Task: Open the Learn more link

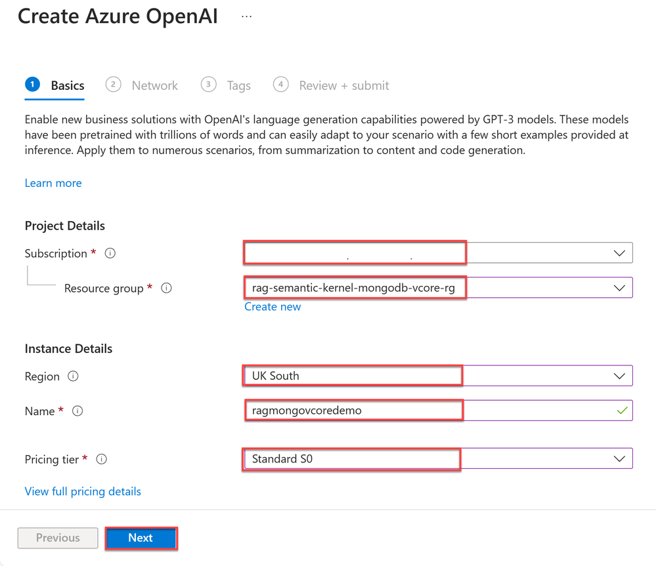Action: (53, 183)
